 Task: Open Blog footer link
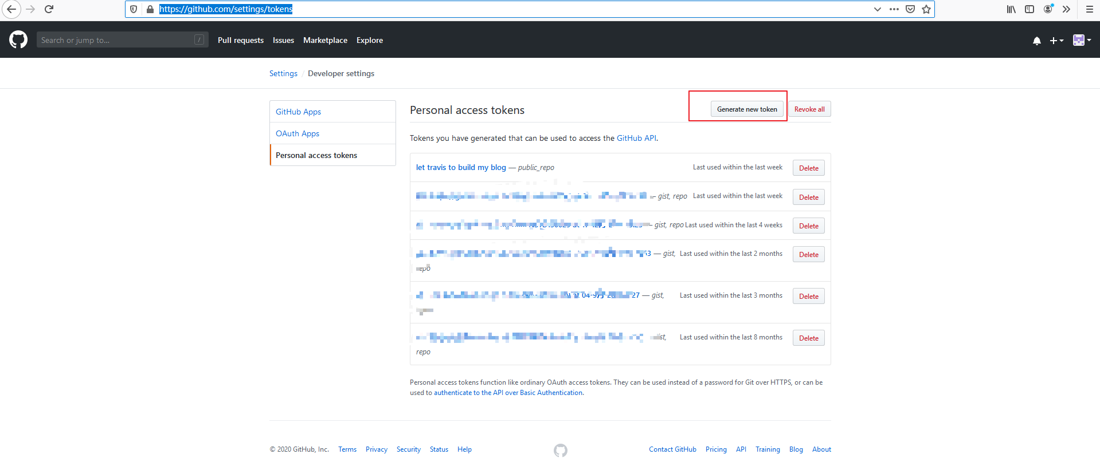pos(796,449)
